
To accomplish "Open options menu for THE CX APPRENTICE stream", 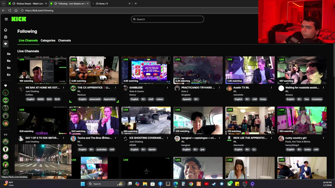I will tap(115, 87).
